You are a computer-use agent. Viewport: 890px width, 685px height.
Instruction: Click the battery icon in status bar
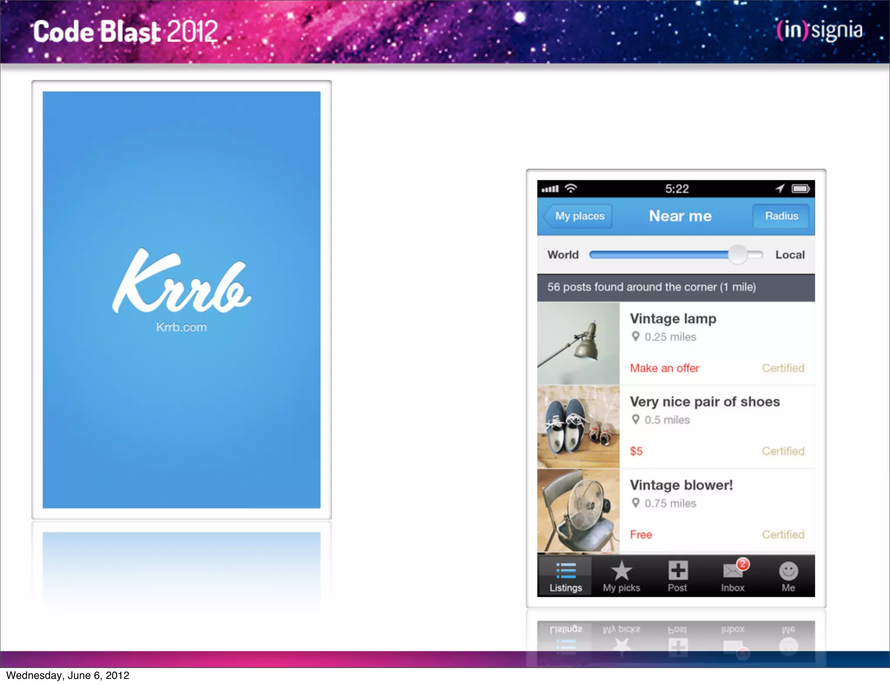800,189
